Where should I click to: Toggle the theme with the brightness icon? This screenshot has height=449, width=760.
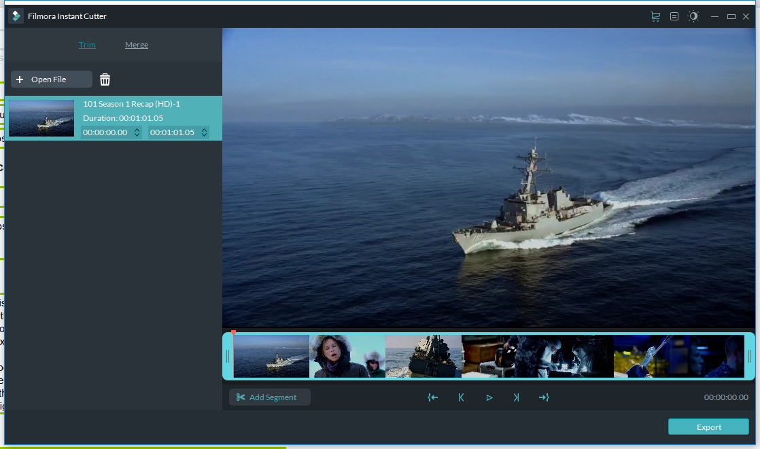pos(693,16)
